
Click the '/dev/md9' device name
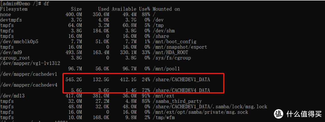pyautogui.click(x=11, y=52)
